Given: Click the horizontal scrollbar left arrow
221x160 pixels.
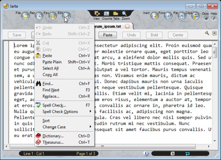Looking at the screenshot, I should pyautogui.click(x=6, y=146).
